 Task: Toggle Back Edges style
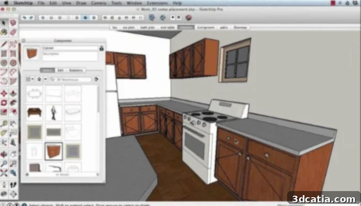coord(52,18)
